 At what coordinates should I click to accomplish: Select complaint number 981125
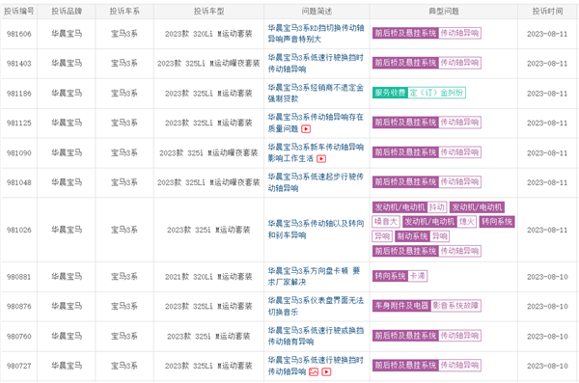pyautogui.click(x=19, y=123)
